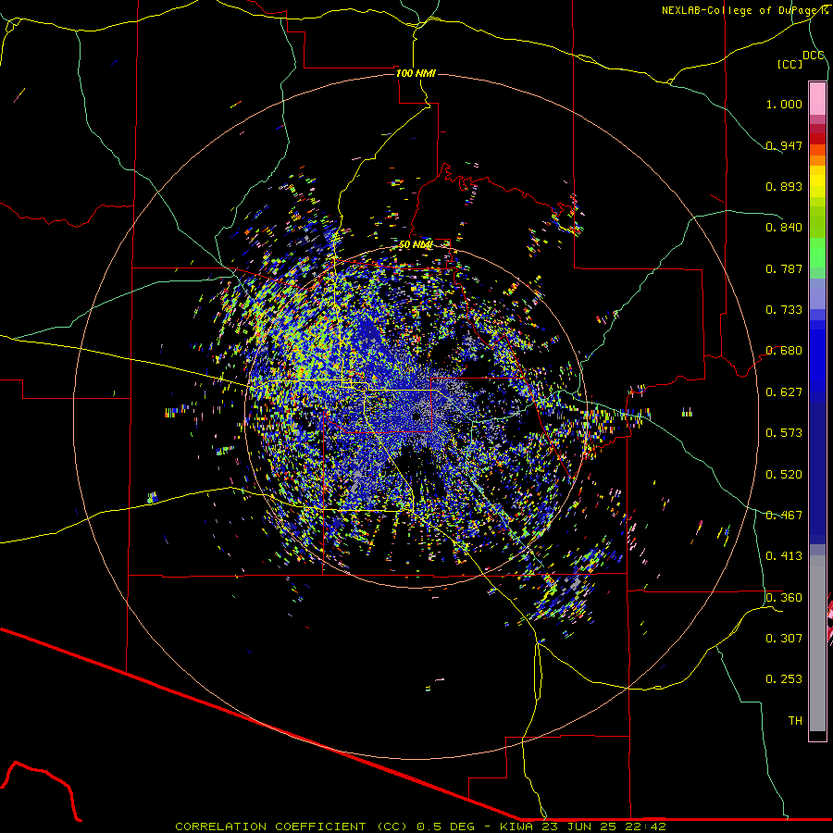
Task: Click the CORRELATION COEFFICIENT caption text
Action: 270,827
